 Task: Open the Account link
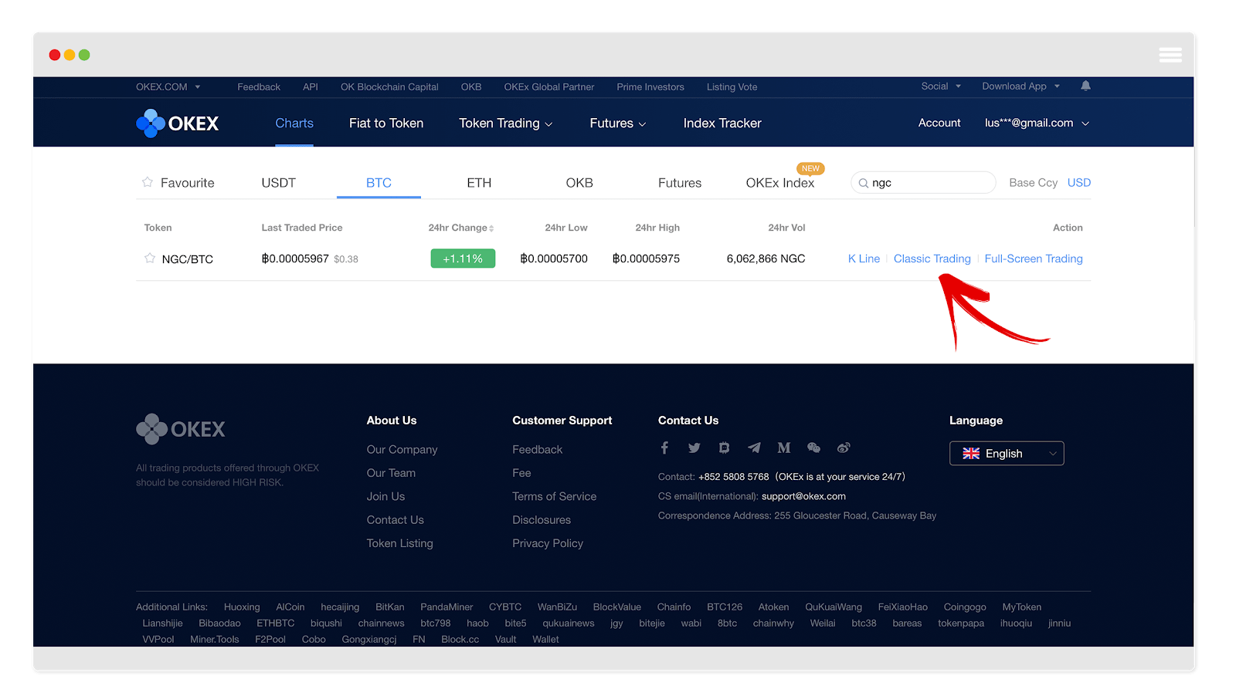(939, 123)
